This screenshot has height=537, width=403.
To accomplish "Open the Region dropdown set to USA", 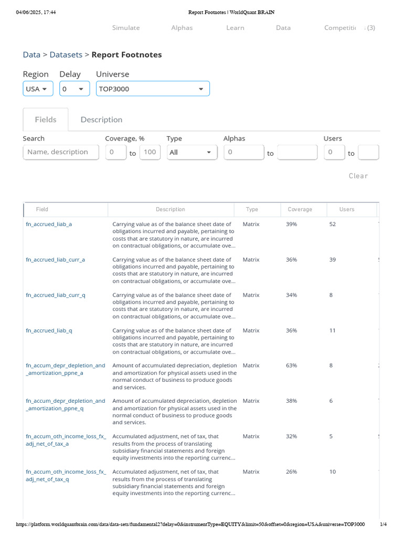I will tap(38, 89).
